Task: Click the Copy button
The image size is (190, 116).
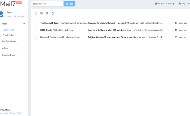Action: [x=69, y=4]
